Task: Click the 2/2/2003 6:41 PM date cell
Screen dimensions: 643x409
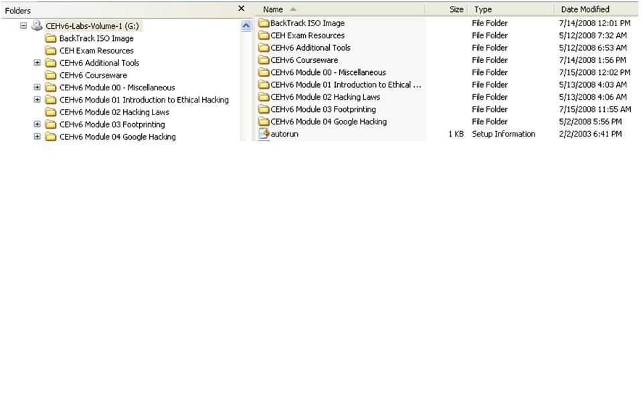Action: pos(590,134)
